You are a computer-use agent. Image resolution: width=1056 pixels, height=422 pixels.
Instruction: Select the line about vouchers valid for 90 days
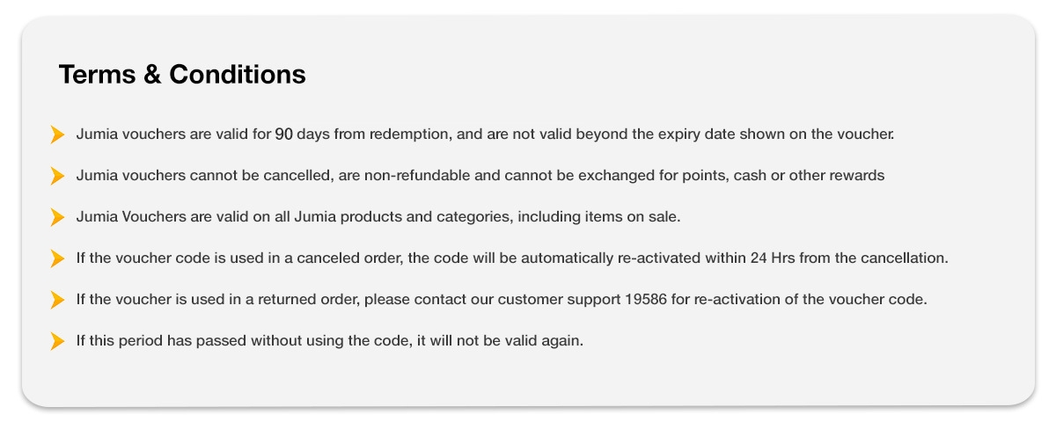point(484,135)
